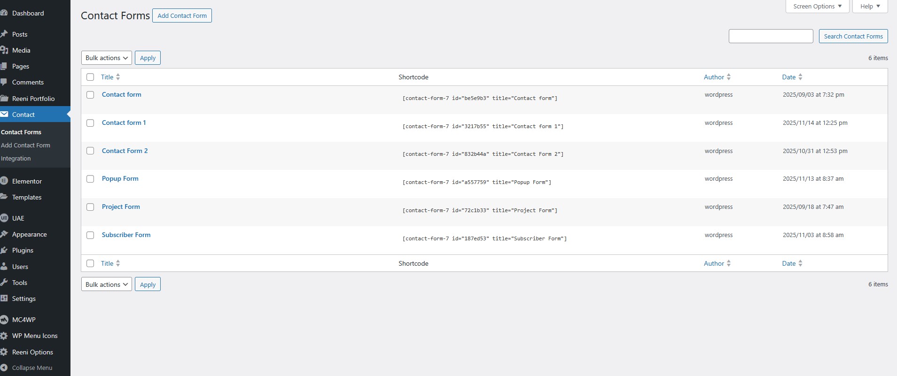Image resolution: width=897 pixels, height=376 pixels.
Task: Click the Plugins plug icon
Action: pos(4,250)
